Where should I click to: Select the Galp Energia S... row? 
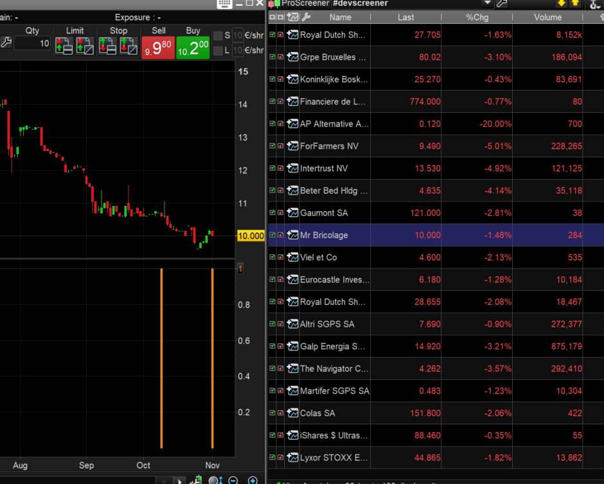pyautogui.click(x=436, y=346)
